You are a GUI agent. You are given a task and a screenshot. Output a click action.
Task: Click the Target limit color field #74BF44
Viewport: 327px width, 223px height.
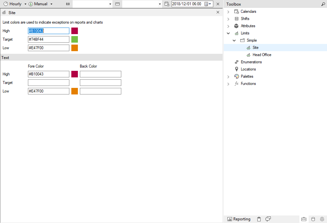pos(49,39)
